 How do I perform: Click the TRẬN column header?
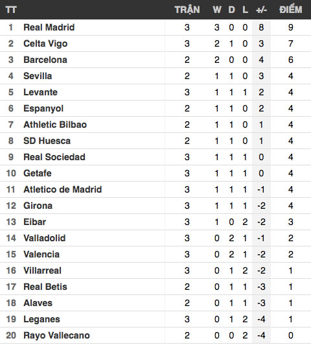coord(187,10)
